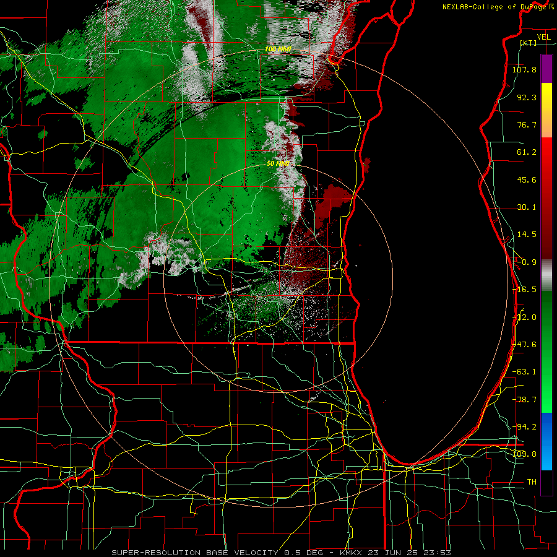Image resolution: width=557 pixels, height=557 pixels.
Task: Click the yellow-orange segment of the color bar
Action: (546, 110)
